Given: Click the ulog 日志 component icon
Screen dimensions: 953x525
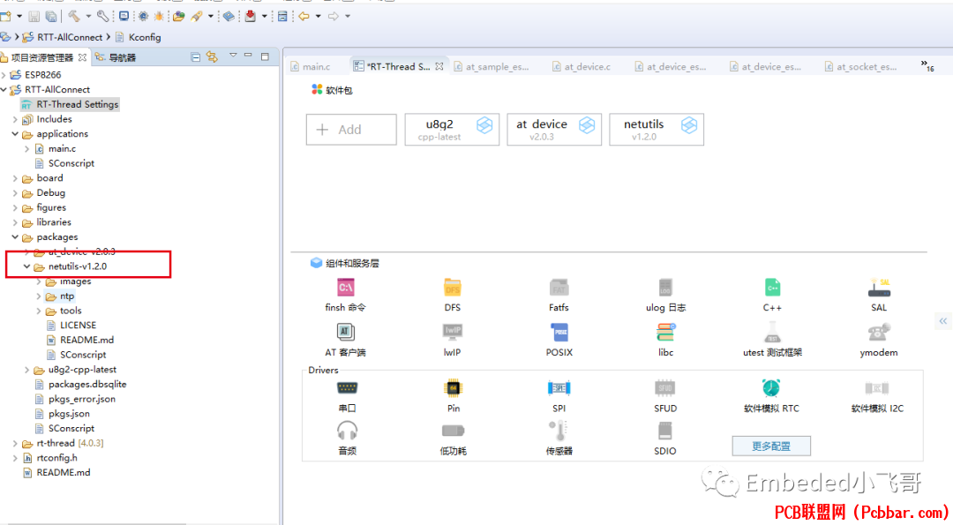Looking at the screenshot, I should 665,287.
